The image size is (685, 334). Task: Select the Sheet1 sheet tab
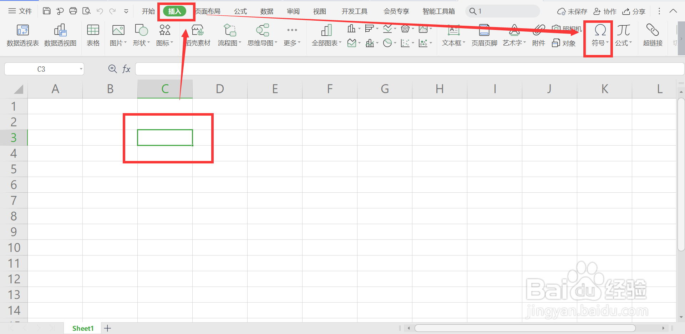click(83, 328)
